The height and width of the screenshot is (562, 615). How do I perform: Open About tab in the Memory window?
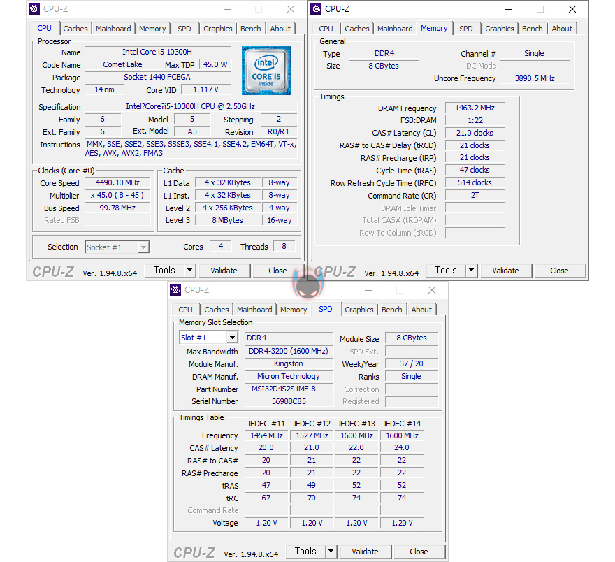pos(562,29)
